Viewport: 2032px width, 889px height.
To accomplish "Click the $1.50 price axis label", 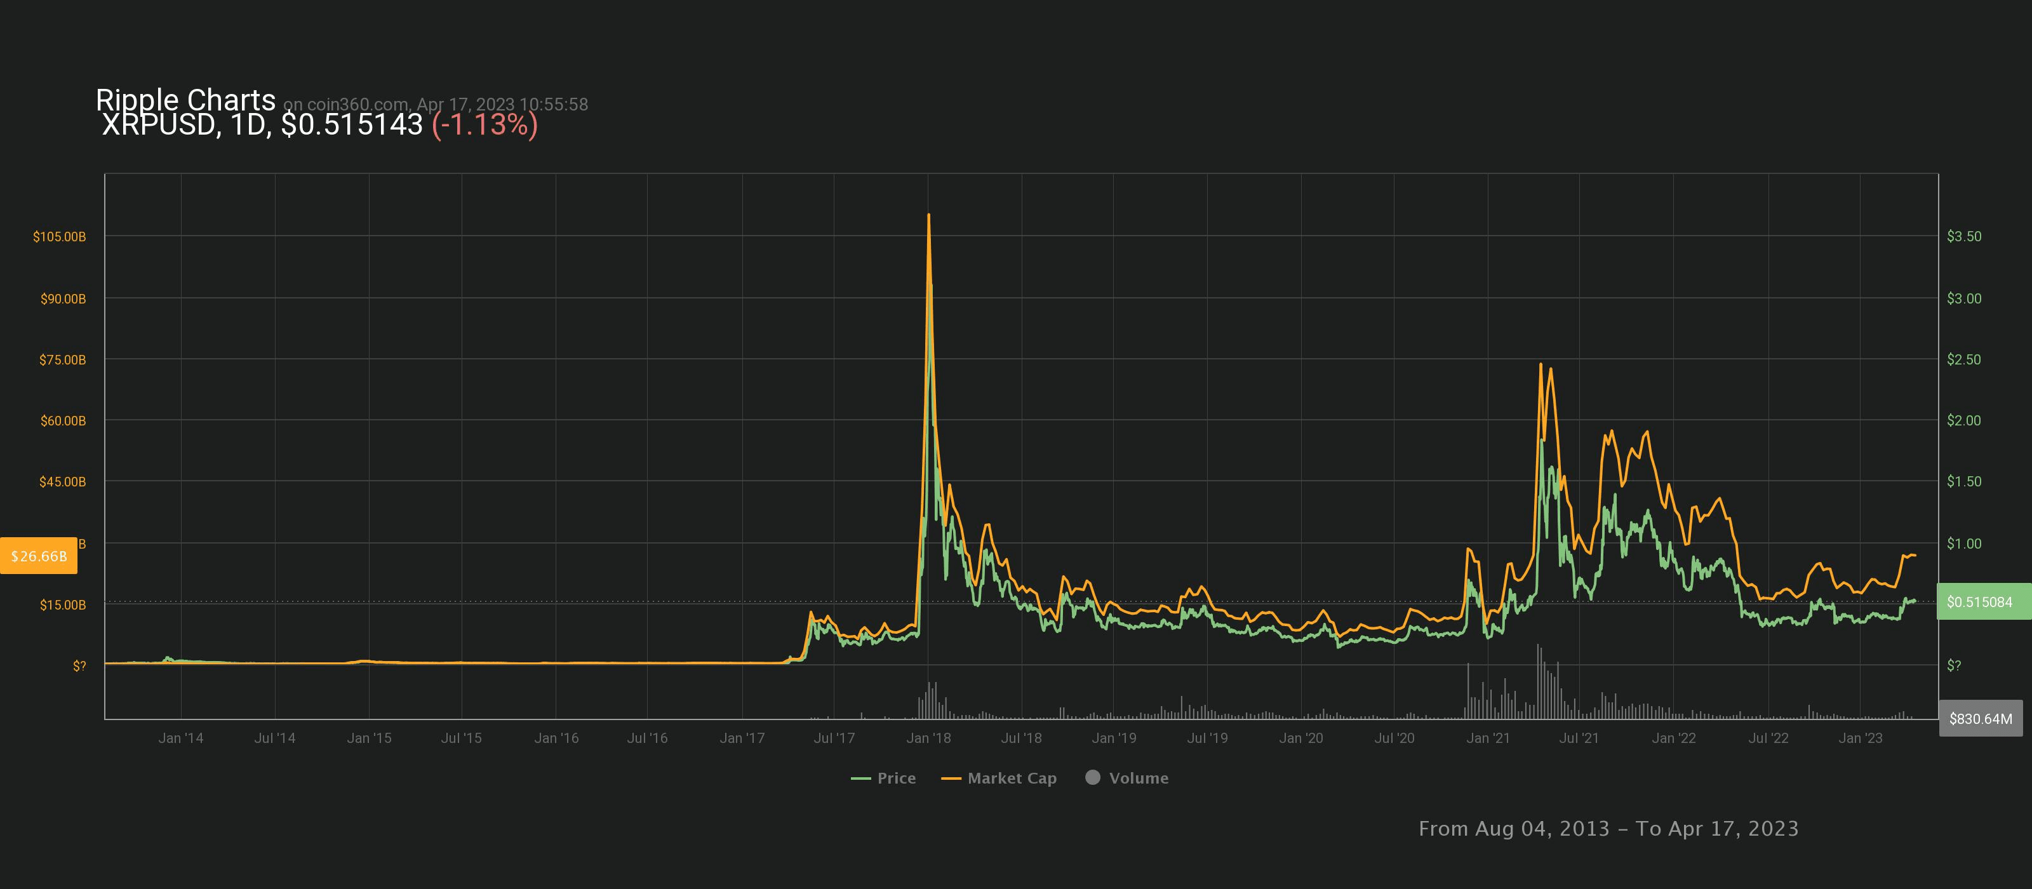I will click(x=1964, y=481).
